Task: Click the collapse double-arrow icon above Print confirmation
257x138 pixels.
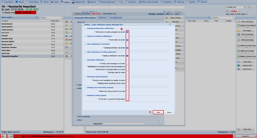Action: tap(254, 17)
